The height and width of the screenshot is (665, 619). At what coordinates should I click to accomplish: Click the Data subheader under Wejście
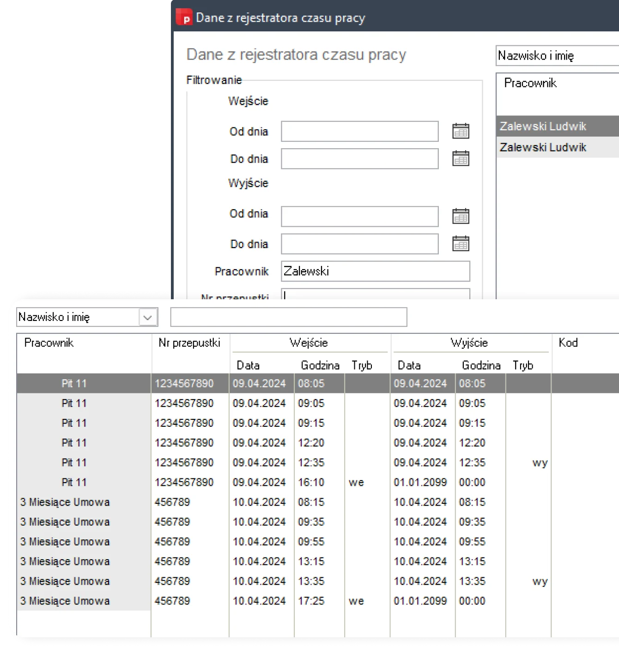[x=248, y=365]
